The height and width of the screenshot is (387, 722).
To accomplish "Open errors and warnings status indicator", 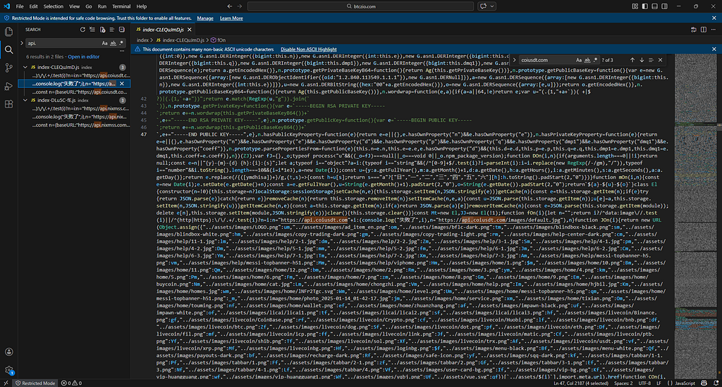I will pos(71,383).
